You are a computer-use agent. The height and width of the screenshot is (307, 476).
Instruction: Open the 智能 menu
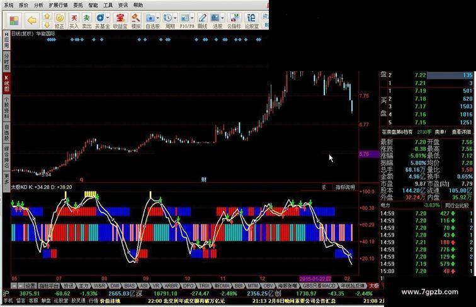(x=93, y=5)
